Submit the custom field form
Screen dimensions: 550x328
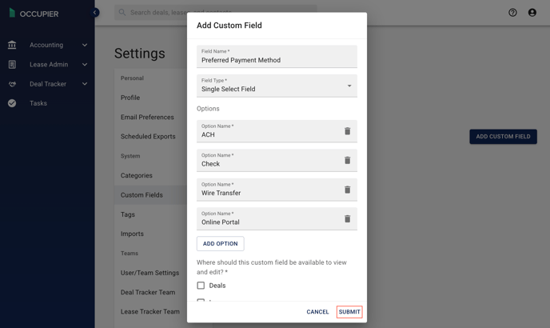coord(349,312)
